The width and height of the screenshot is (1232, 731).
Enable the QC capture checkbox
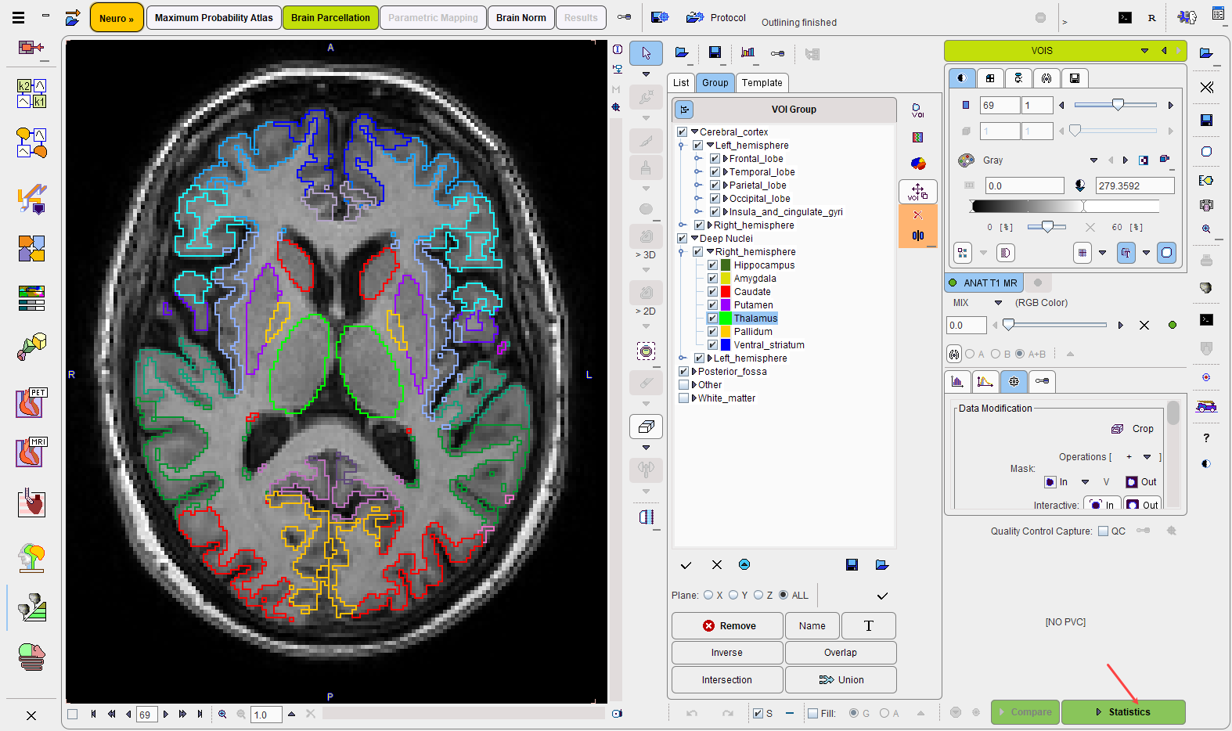[x=1103, y=531]
